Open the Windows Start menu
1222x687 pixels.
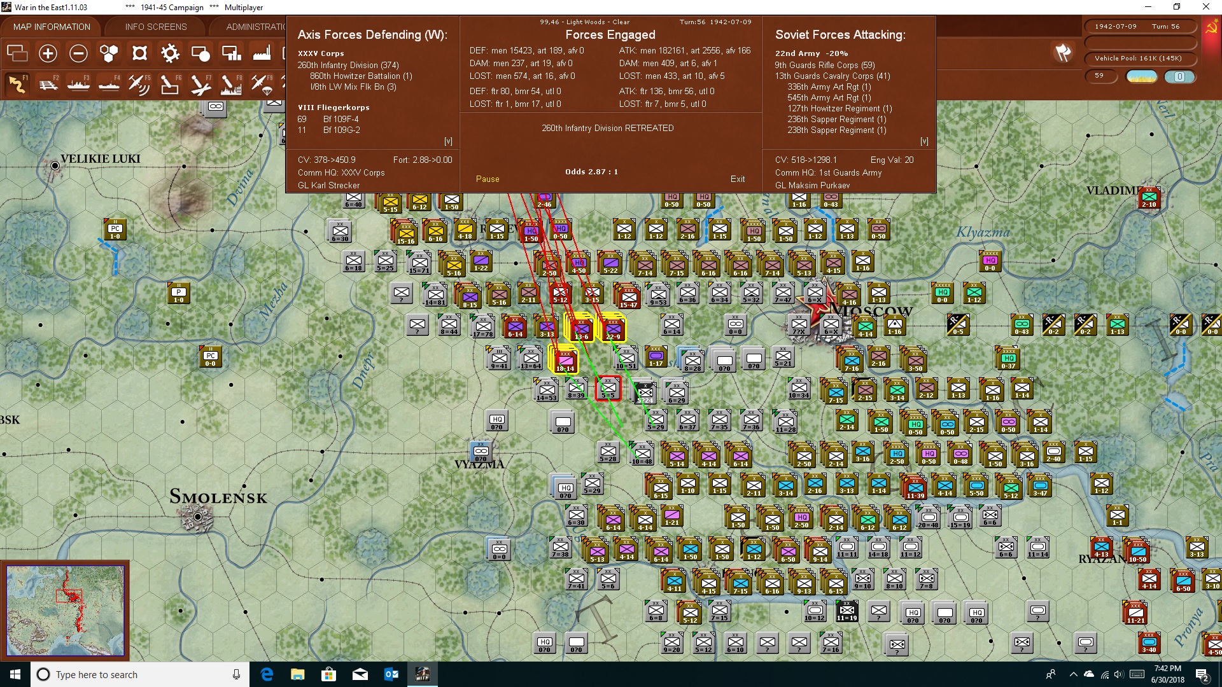tap(15, 674)
